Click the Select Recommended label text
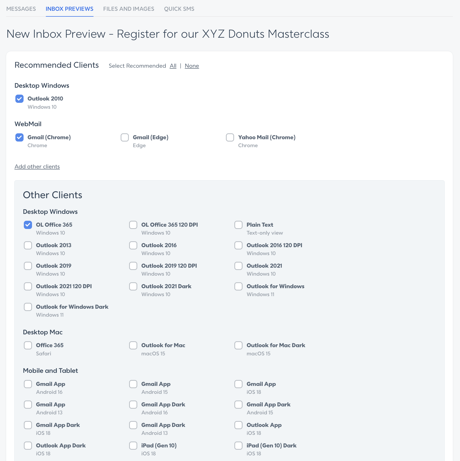The width and height of the screenshot is (460, 461). (137, 66)
